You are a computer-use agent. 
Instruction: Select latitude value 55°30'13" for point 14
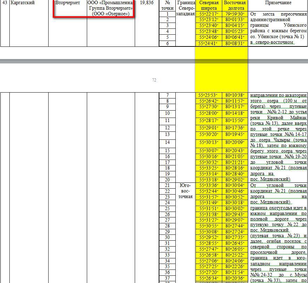(208, 143)
